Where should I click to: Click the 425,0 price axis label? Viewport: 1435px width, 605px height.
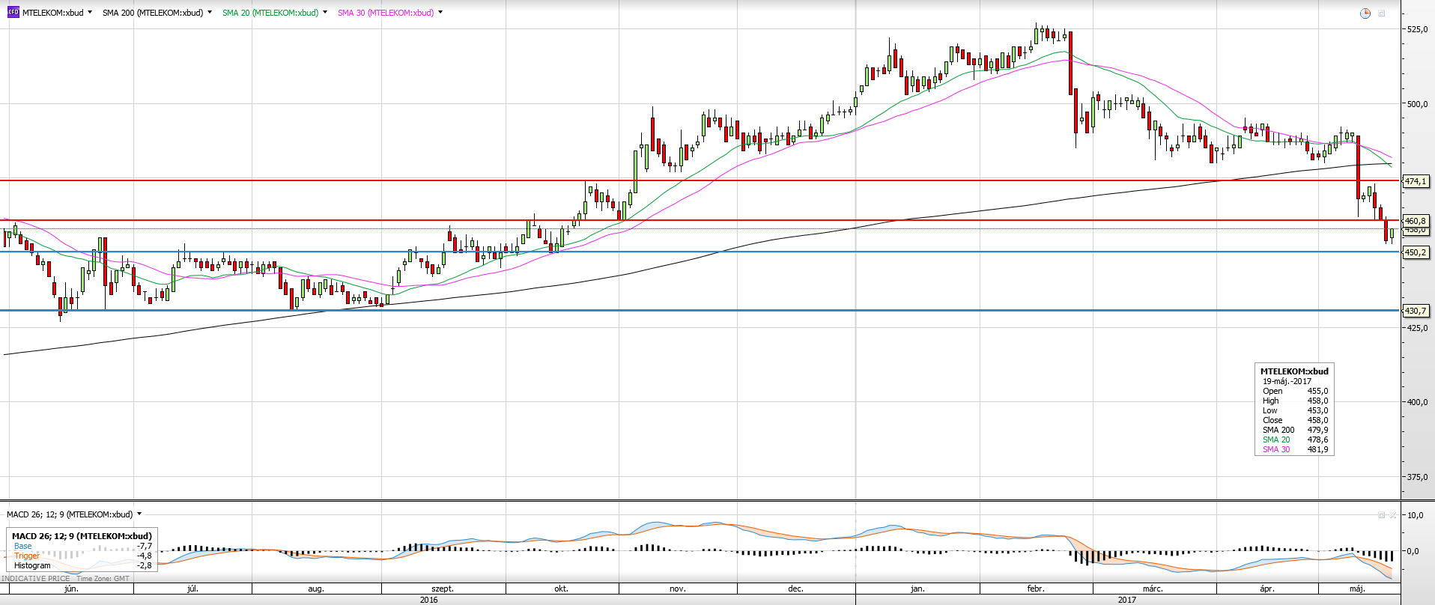1417,328
